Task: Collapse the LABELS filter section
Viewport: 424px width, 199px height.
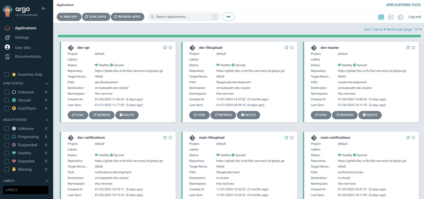Action: (46, 181)
